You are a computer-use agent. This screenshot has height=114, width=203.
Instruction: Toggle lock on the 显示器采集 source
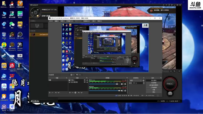click(x=87, y=82)
